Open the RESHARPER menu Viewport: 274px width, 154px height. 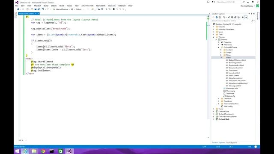101,6
